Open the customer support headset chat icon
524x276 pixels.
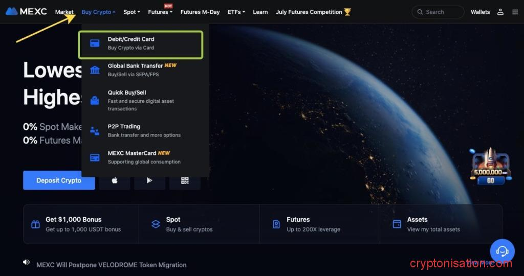502,251
